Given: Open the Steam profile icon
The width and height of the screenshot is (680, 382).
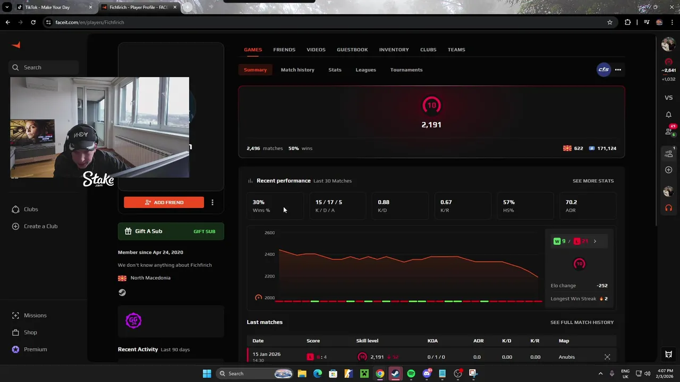Looking at the screenshot, I should click(x=122, y=292).
